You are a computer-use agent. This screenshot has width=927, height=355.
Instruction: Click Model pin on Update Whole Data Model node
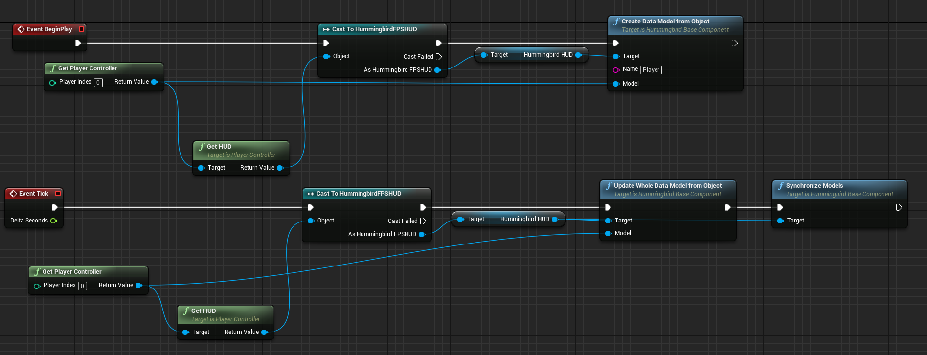(x=608, y=233)
